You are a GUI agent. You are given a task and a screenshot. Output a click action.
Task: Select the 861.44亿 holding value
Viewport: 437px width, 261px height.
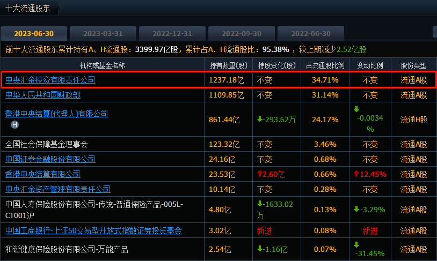click(224, 120)
